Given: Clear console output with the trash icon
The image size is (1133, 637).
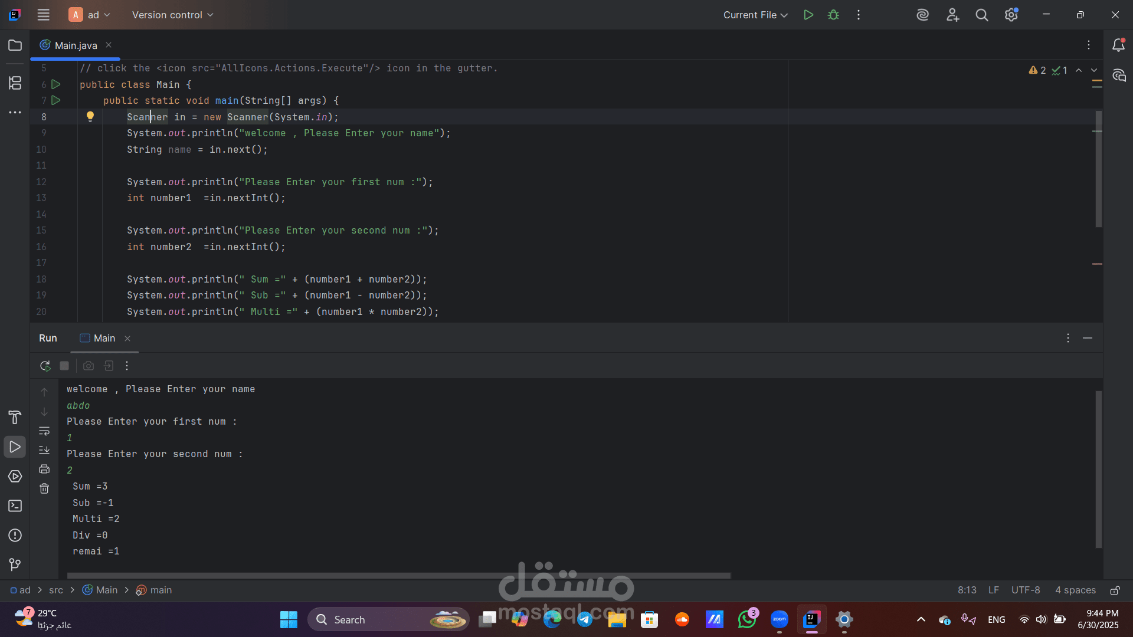Looking at the screenshot, I should [x=44, y=488].
